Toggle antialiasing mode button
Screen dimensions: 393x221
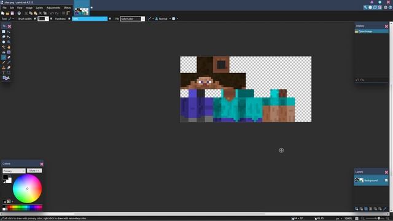pyautogui.click(x=150, y=19)
